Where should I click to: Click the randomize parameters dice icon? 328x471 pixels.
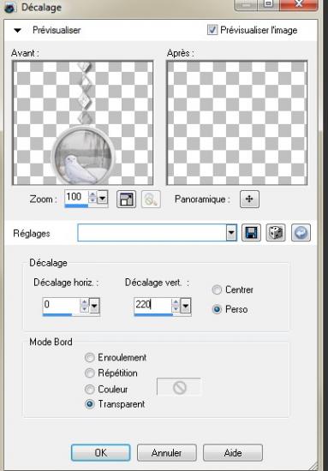click(x=276, y=233)
